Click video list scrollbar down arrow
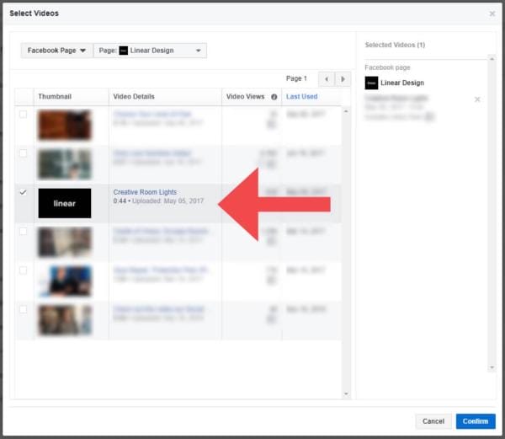Image resolution: width=505 pixels, height=439 pixels. point(346,393)
